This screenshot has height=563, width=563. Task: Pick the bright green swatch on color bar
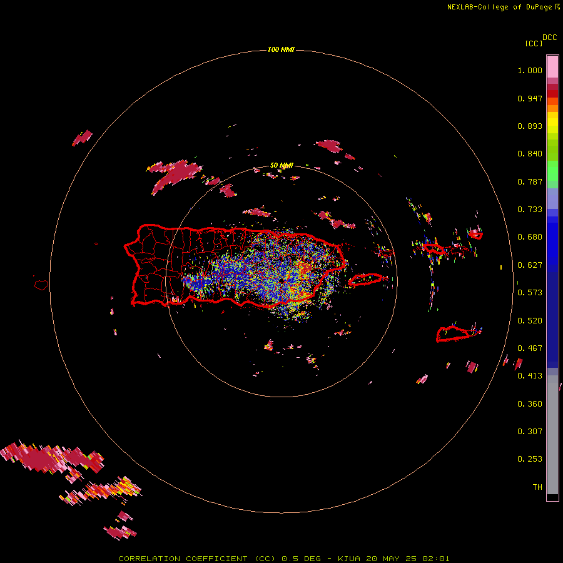pyautogui.click(x=552, y=171)
